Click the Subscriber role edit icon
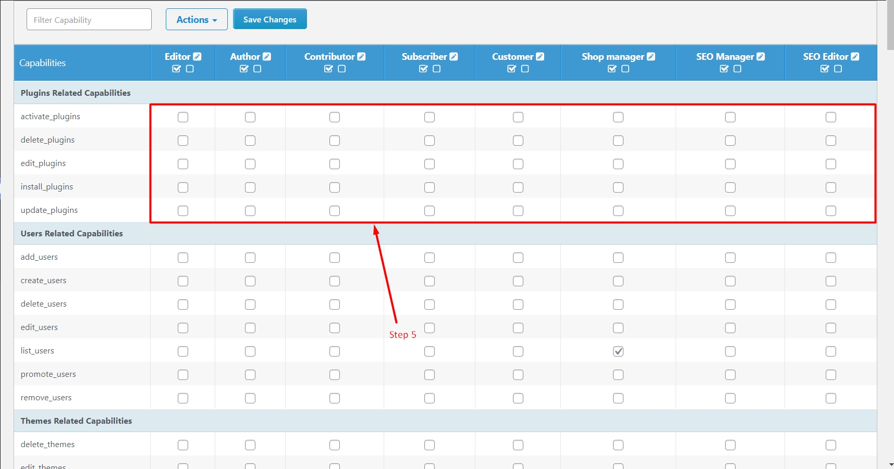This screenshot has height=469, width=894. pyautogui.click(x=454, y=57)
